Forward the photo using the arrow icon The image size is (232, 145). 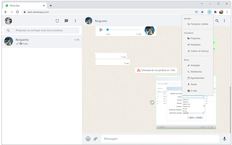point(152,102)
